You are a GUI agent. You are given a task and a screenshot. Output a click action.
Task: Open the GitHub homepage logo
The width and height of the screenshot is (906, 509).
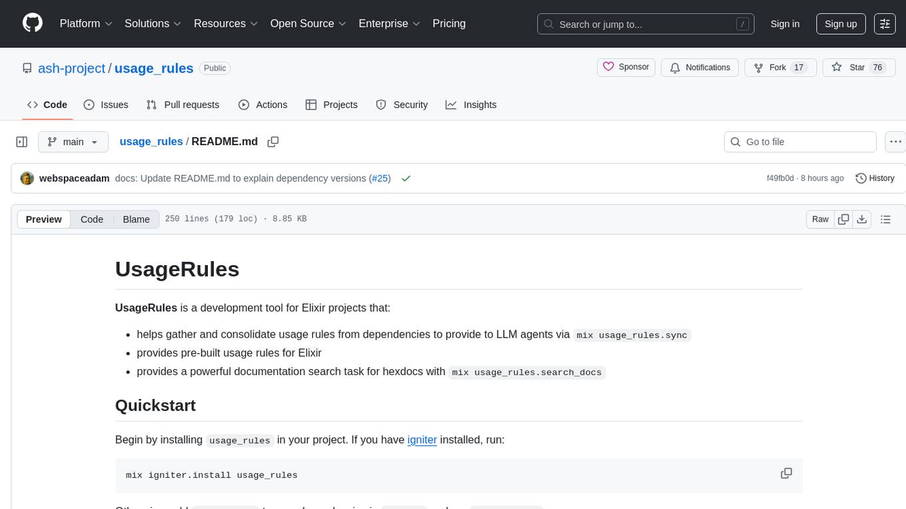pyautogui.click(x=33, y=23)
